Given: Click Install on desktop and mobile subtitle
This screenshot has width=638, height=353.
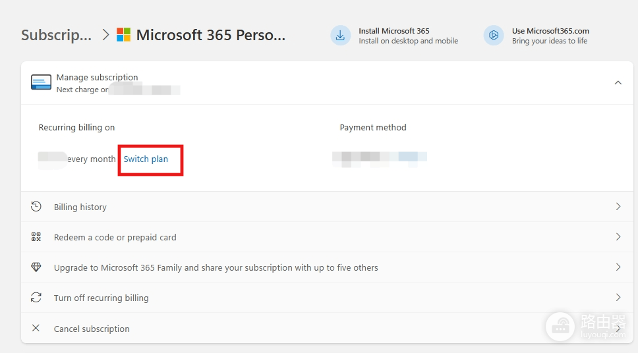Looking at the screenshot, I should (x=409, y=41).
